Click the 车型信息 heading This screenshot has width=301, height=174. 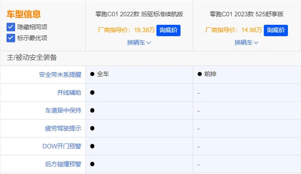coord(23,14)
